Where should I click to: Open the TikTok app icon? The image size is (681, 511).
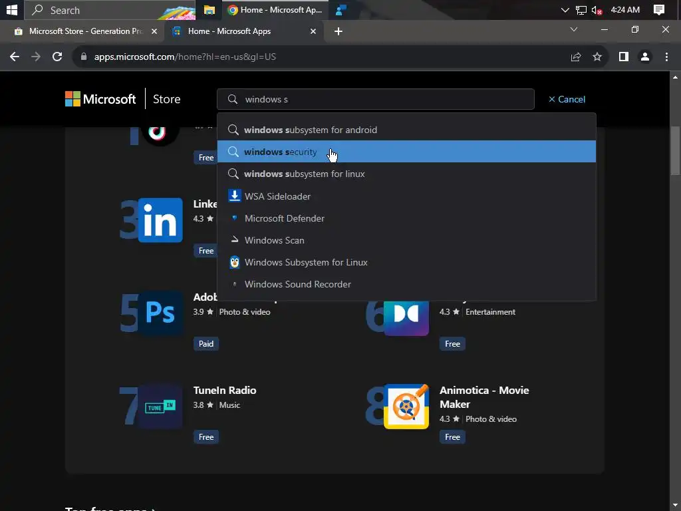click(x=160, y=134)
